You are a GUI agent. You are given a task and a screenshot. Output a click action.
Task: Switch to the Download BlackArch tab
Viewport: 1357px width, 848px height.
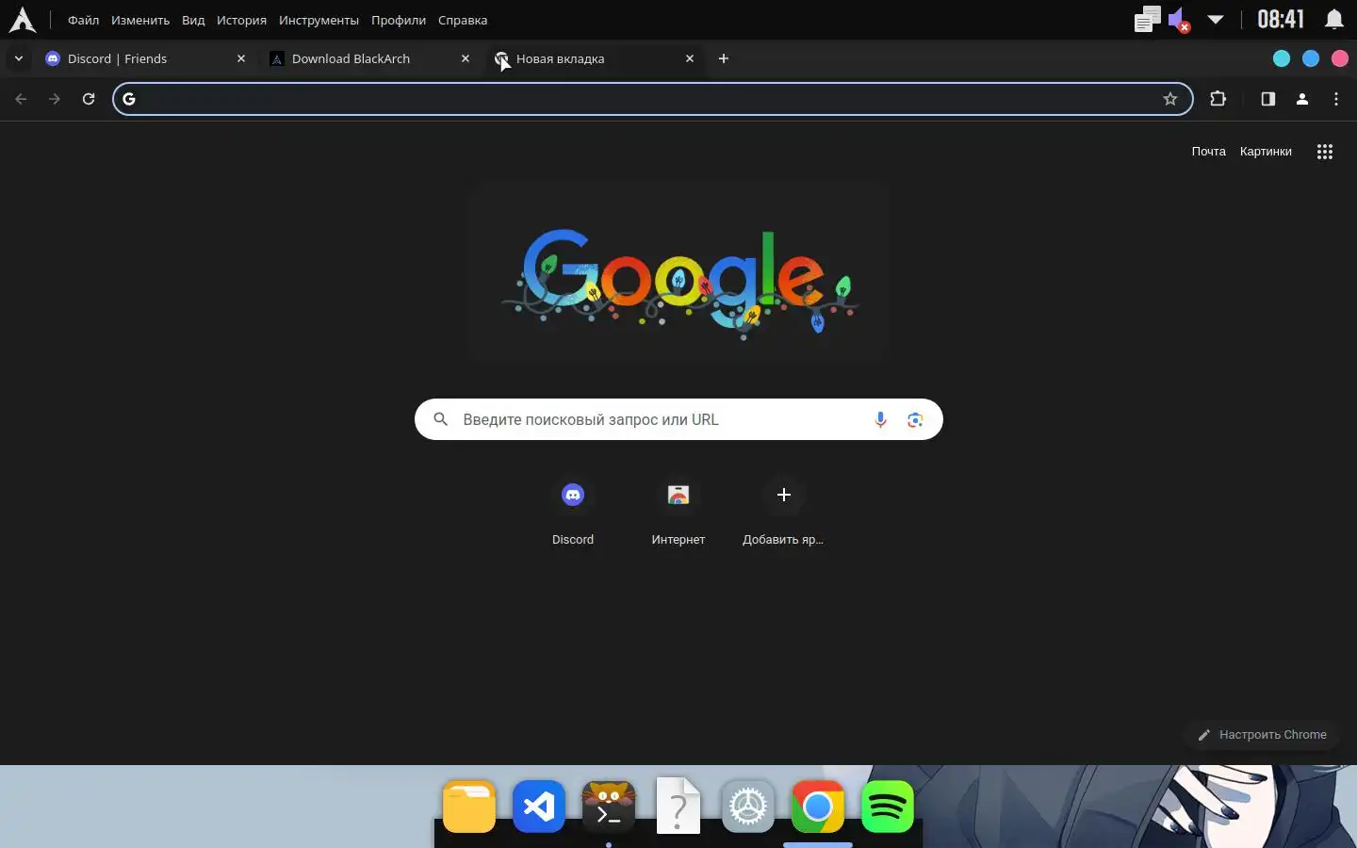370,58
